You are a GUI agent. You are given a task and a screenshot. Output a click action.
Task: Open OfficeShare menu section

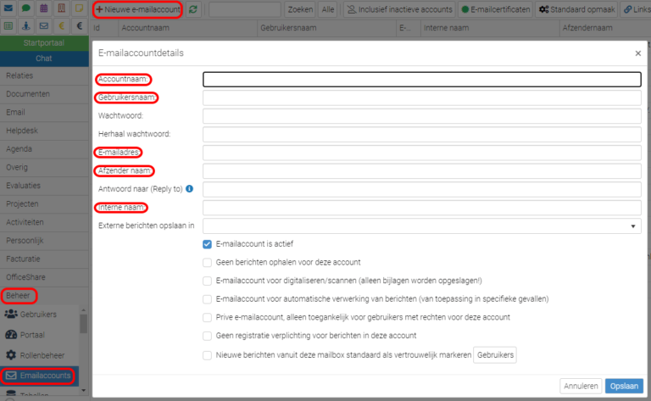pyautogui.click(x=44, y=277)
